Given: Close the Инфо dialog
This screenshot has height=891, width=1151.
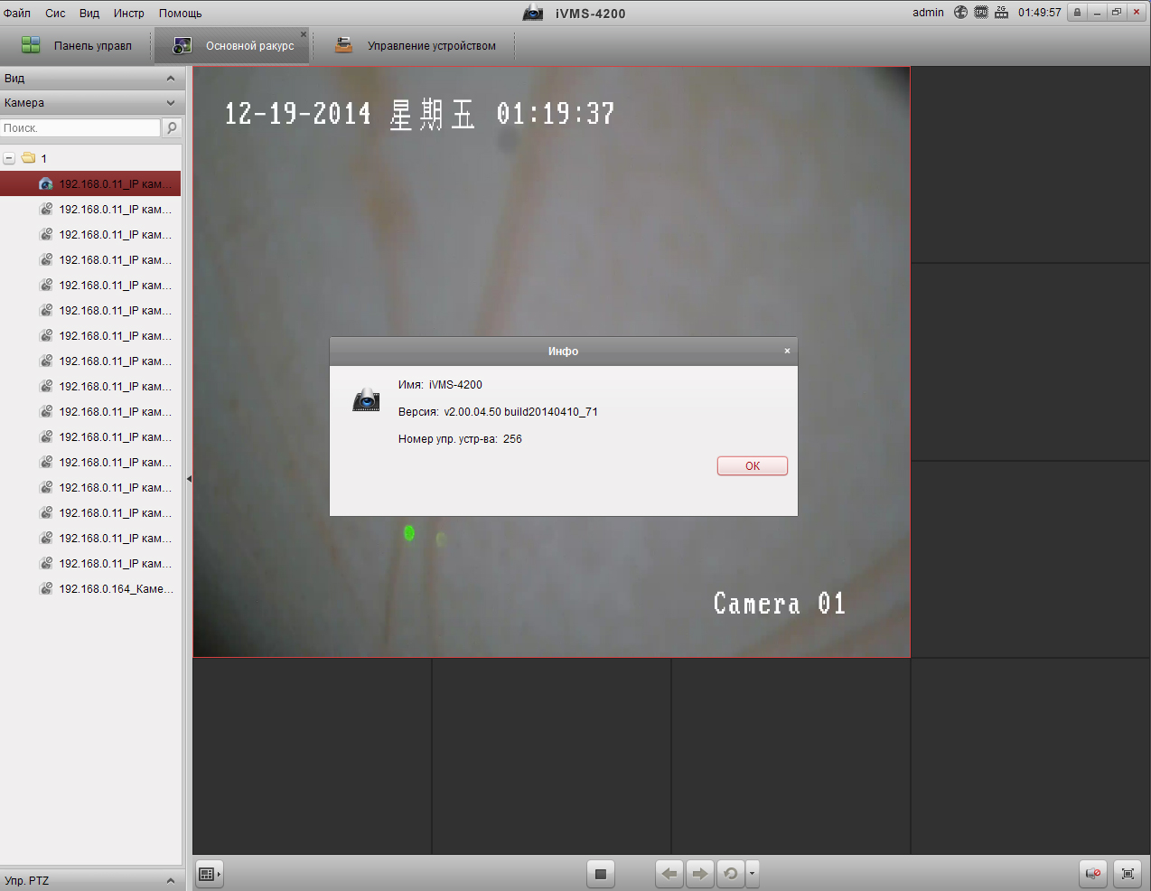Looking at the screenshot, I should [x=787, y=351].
